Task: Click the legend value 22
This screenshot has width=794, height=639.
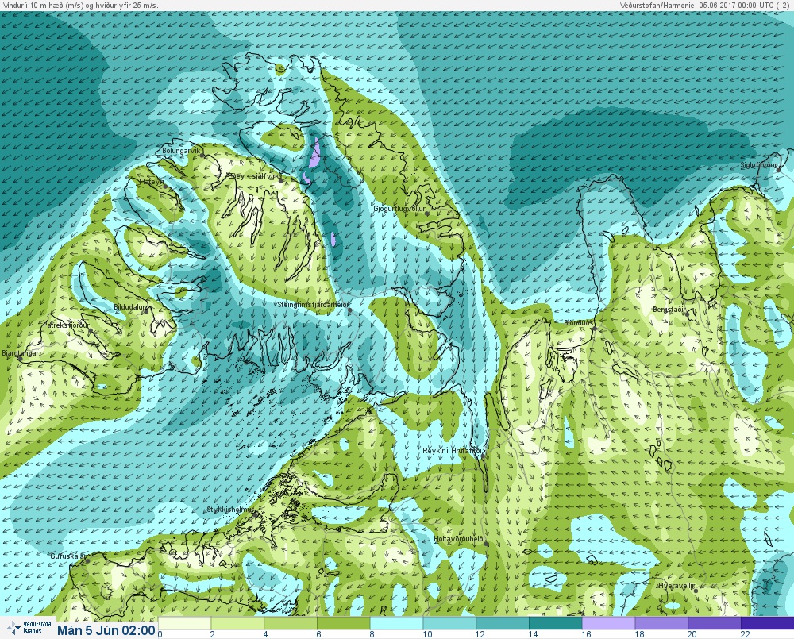Action: coord(745,634)
